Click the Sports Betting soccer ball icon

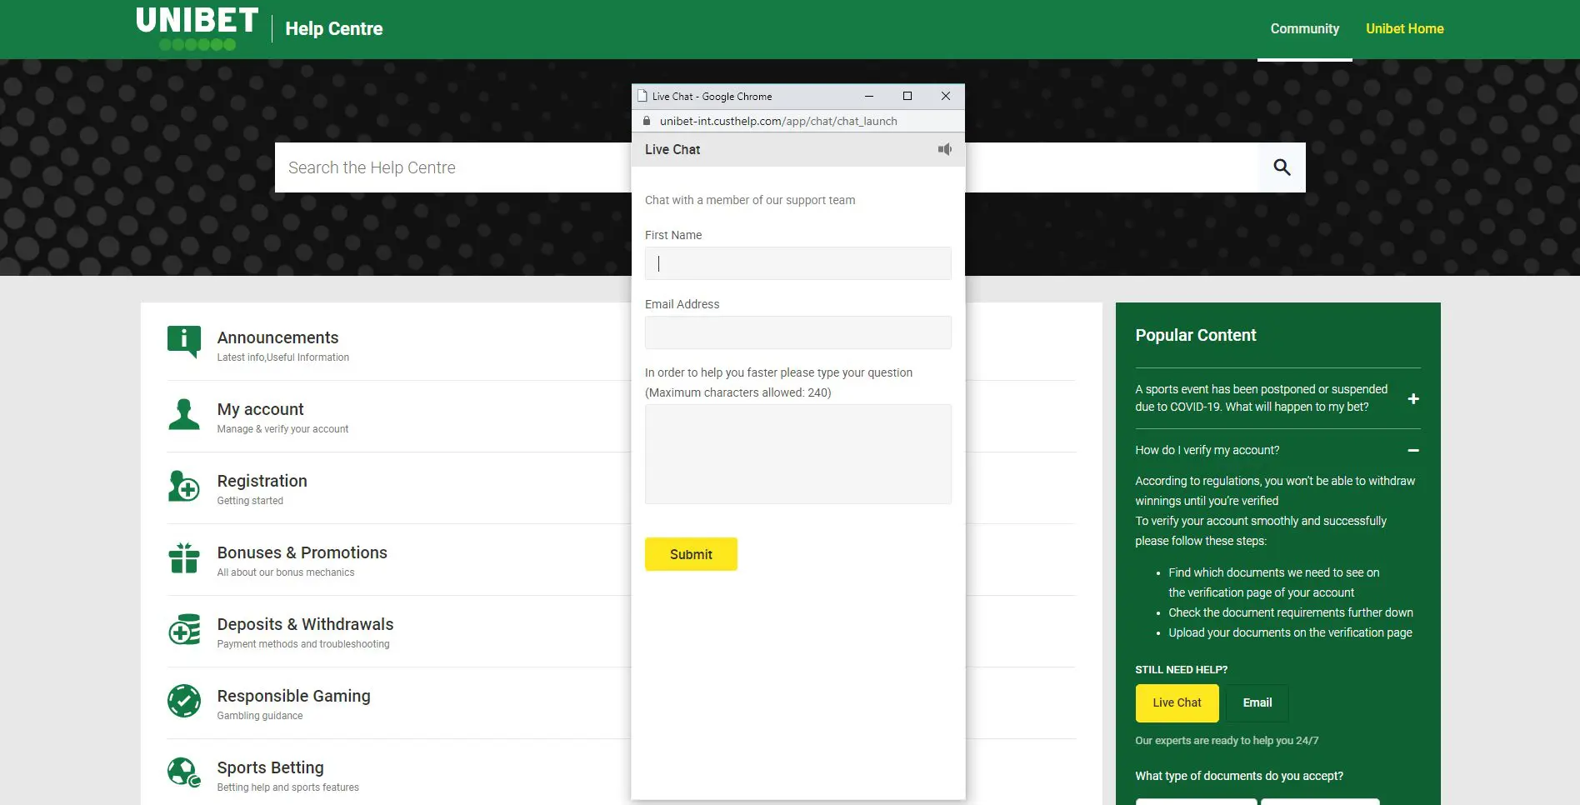click(183, 772)
